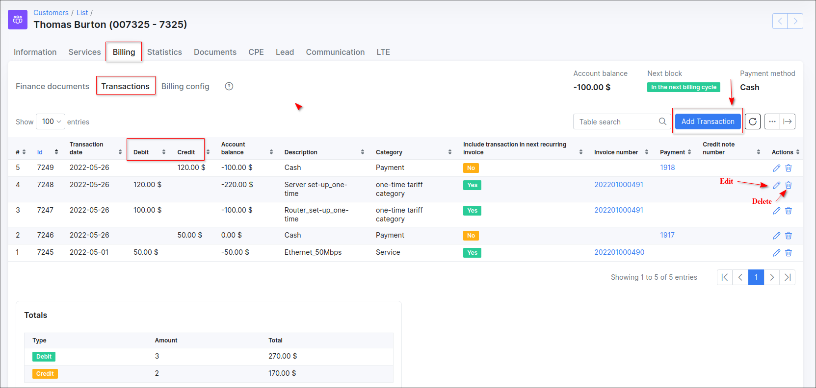816x388 pixels.
Task: Click the help question mark icon
Action: tap(229, 86)
